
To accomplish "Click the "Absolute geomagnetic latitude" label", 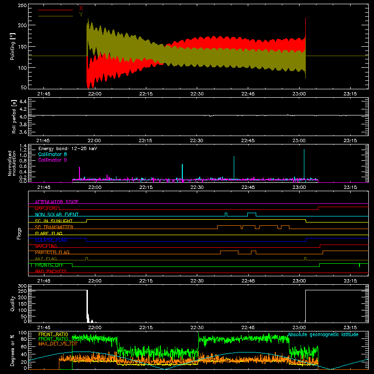I will pos(323,334).
